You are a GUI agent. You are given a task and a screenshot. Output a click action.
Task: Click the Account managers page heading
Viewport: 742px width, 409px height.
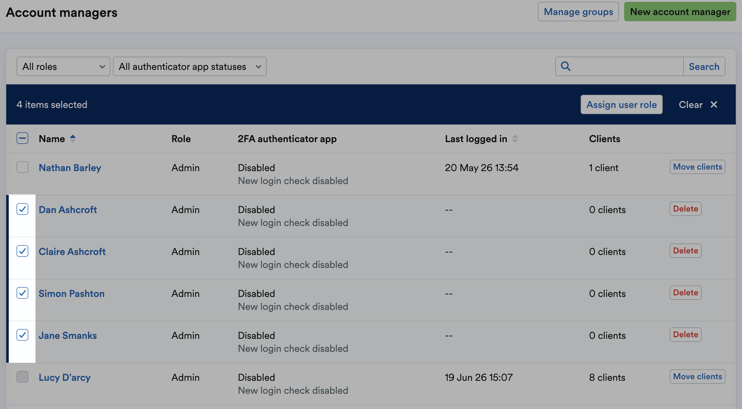pos(62,12)
